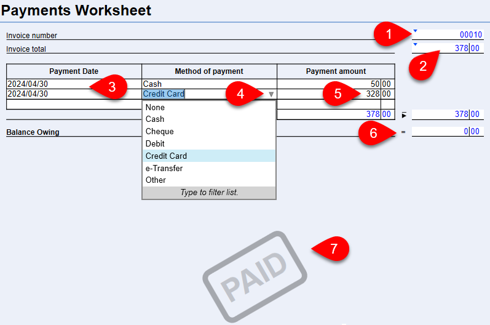
Task: Click the Payment Date column header
Action: tap(74, 71)
